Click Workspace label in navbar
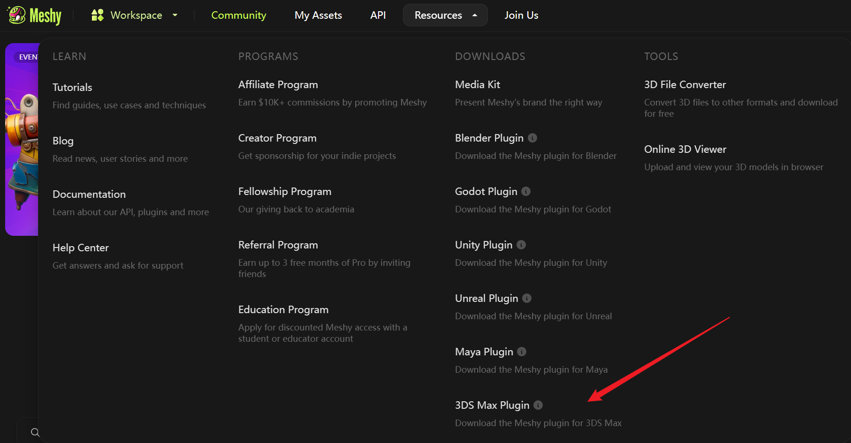 [x=136, y=15]
